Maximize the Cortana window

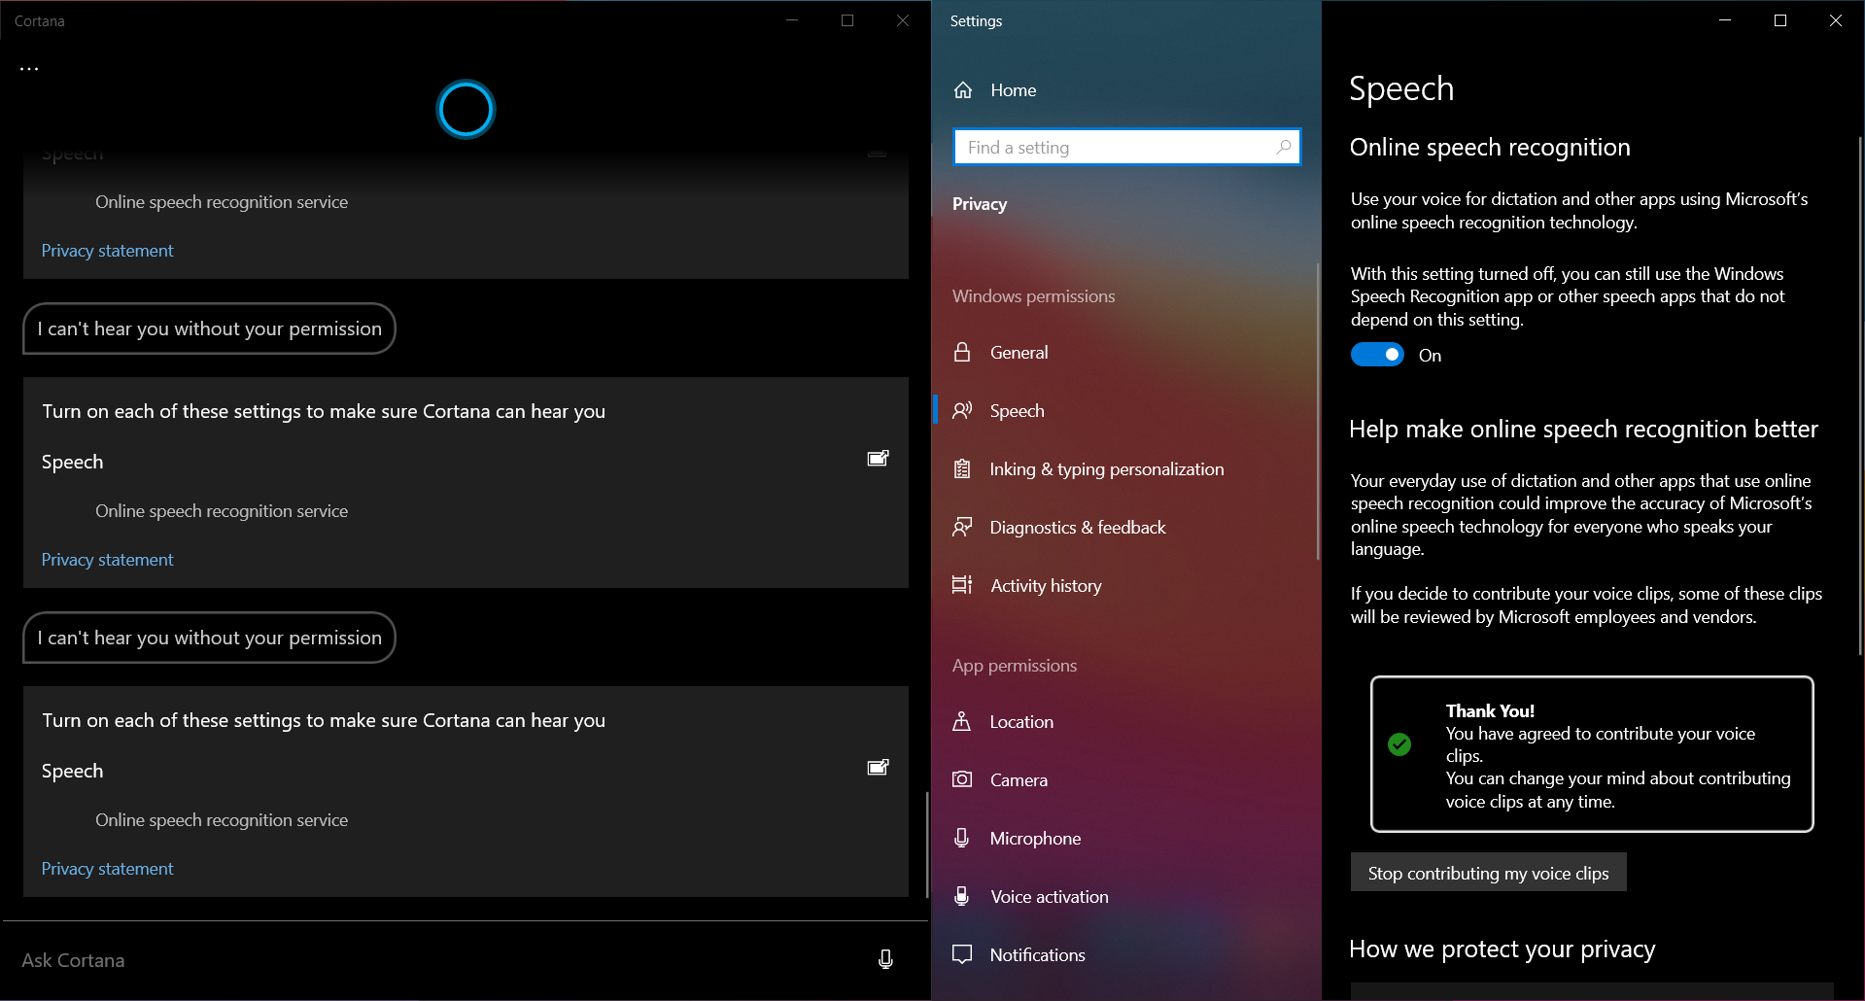point(847,20)
